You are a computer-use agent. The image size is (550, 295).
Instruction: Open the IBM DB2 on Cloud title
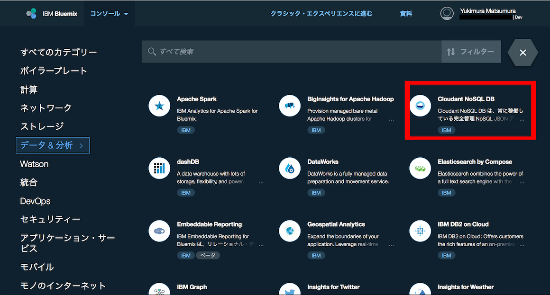coord(463,224)
